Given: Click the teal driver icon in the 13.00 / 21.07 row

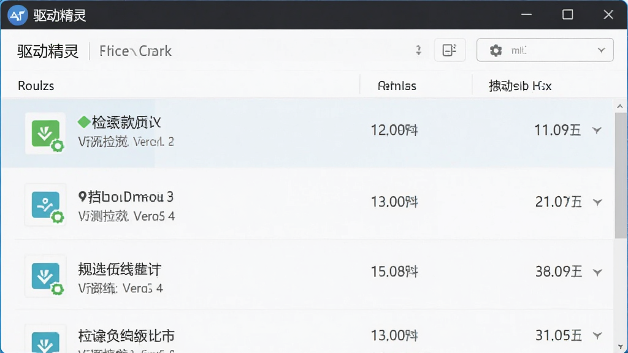Looking at the screenshot, I should [x=45, y=205].
